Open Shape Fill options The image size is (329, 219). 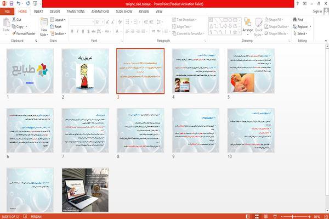click(274, 20)
